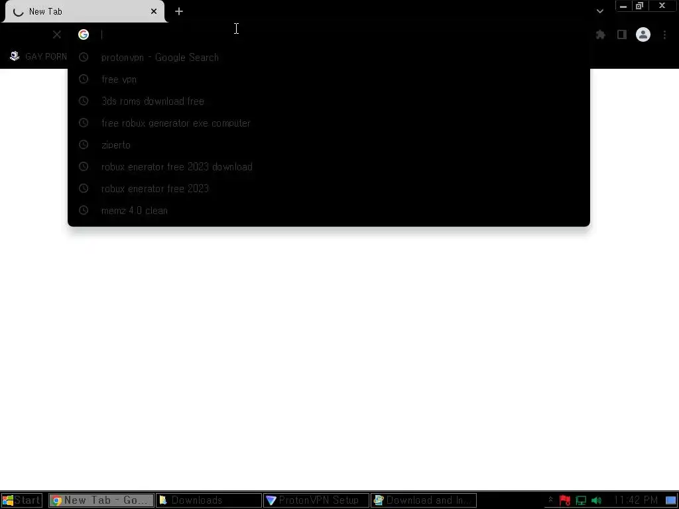Open the Extensions puzzle icon
The height and width of the screenshot is (509, 679).
[600, 34]
